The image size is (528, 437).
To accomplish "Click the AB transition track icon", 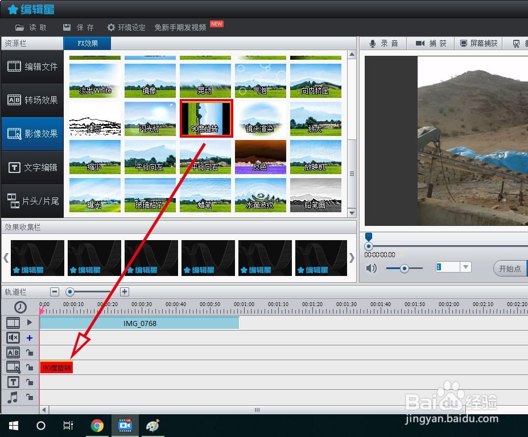I will coord(13,352).
